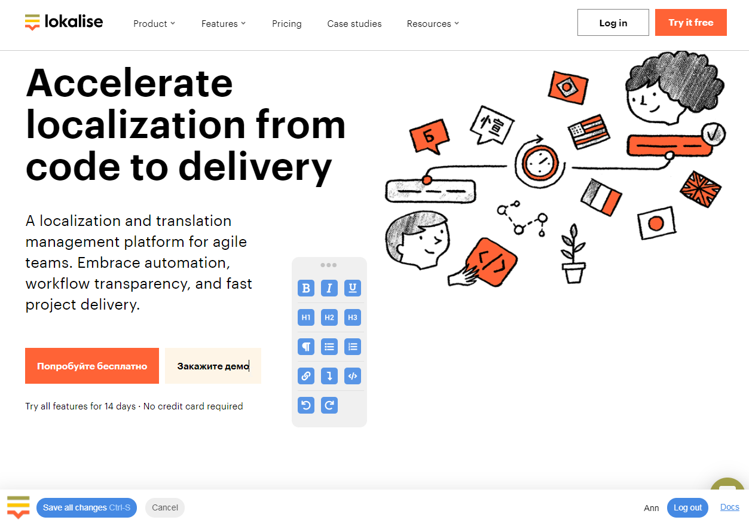Save all changes in the editor bar
Image resolution: width=749 pixels, height=523 pixels.
tap(86, 507)
